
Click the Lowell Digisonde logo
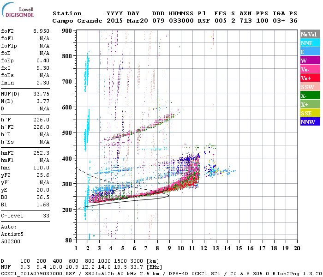point(18,10)
